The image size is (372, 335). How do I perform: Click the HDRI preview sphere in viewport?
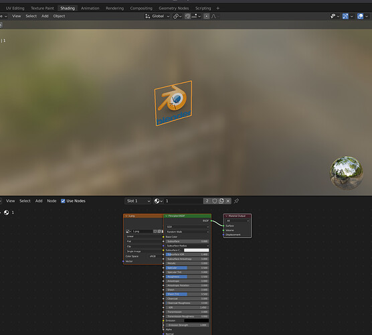tap(347, 173)
